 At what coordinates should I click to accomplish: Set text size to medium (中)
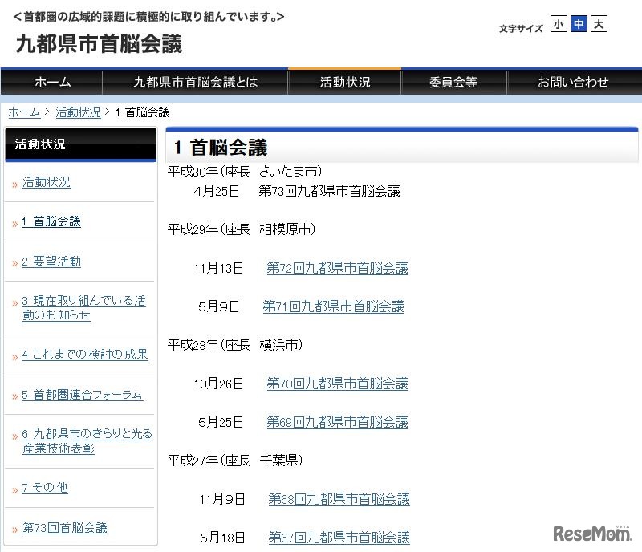pyautogui.click(x=579, y=25)
